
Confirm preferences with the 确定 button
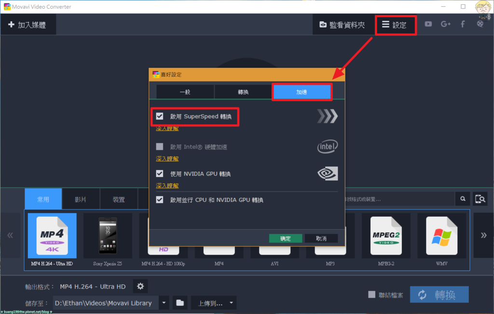pyautogui.click(x=286, y=238)
